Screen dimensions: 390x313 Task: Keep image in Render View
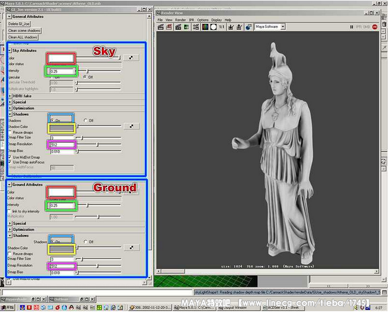231,27
